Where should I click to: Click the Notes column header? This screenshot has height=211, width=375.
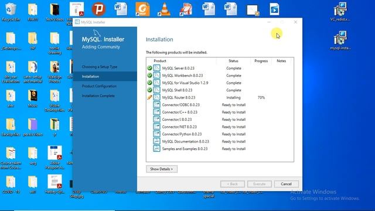click(x=281, y=61)
